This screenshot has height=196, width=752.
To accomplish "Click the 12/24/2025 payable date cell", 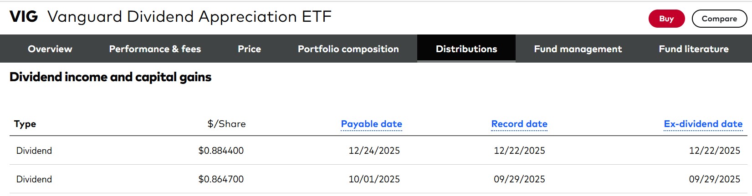I will tap(374, 151).
